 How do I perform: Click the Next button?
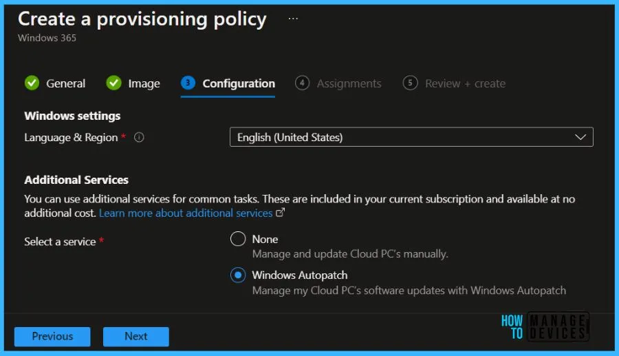click(x=136, y=336)
